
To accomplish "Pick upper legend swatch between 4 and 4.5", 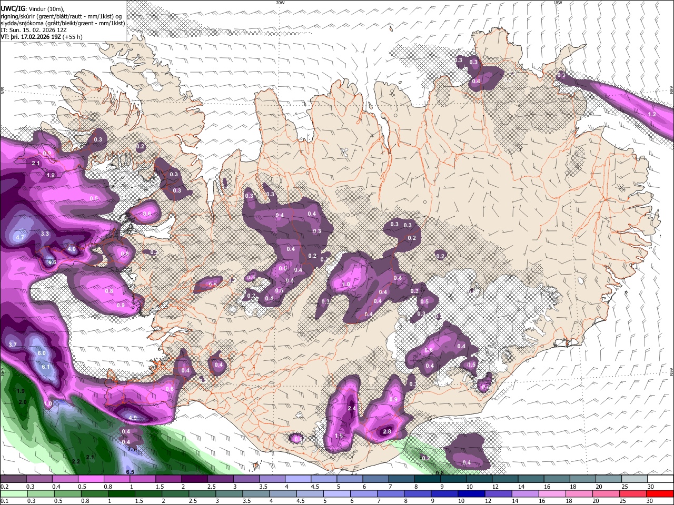I will click(x=298, y=479).
